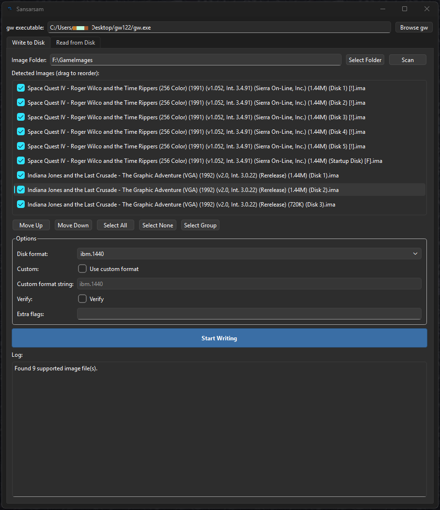Screen dimensions: 440x510
Task: Click the Select Group button
Action: click(x=200, y=225)
